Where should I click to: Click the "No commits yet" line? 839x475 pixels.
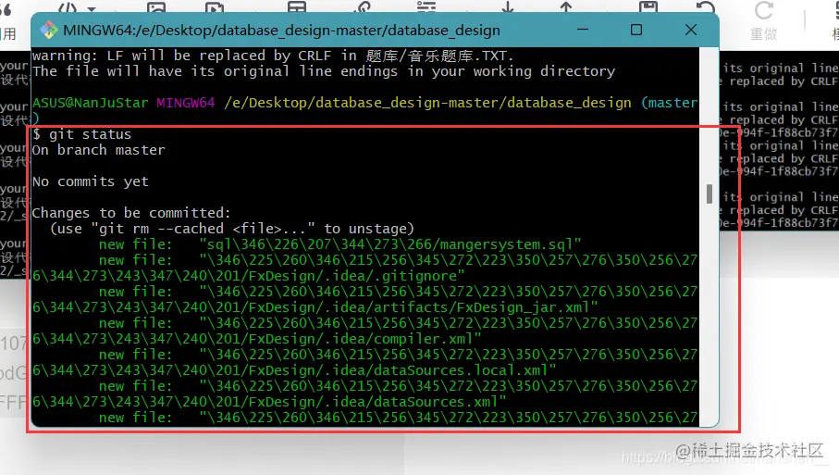(x=91, y=181)
